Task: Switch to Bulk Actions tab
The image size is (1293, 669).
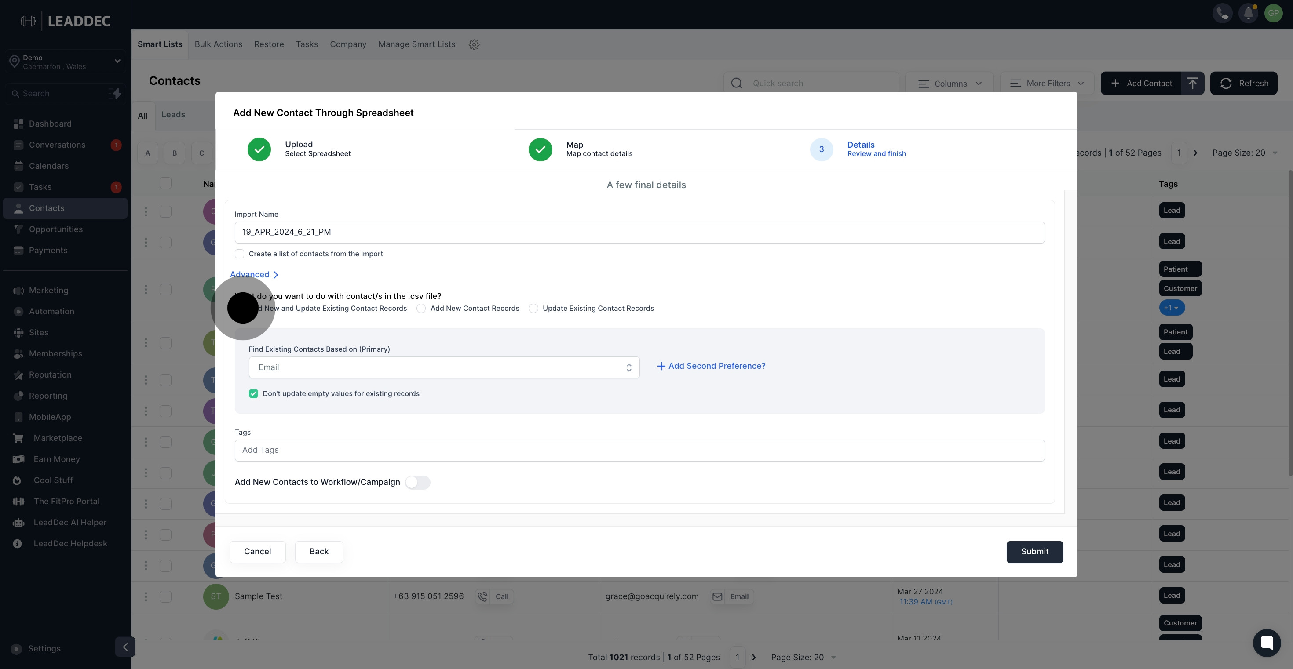Action: (218, 44)
